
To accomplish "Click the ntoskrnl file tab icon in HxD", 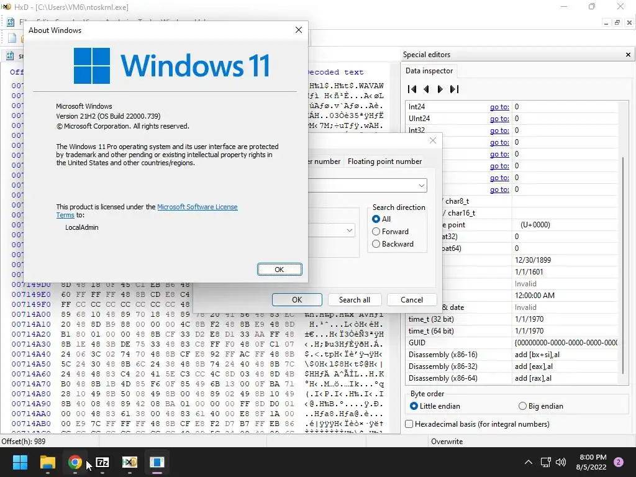I will [x=10, y=56].
